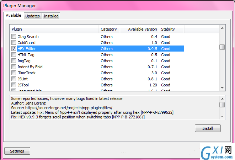Sort by the Plugin column header
235x160 pixels.
point(54,29)
